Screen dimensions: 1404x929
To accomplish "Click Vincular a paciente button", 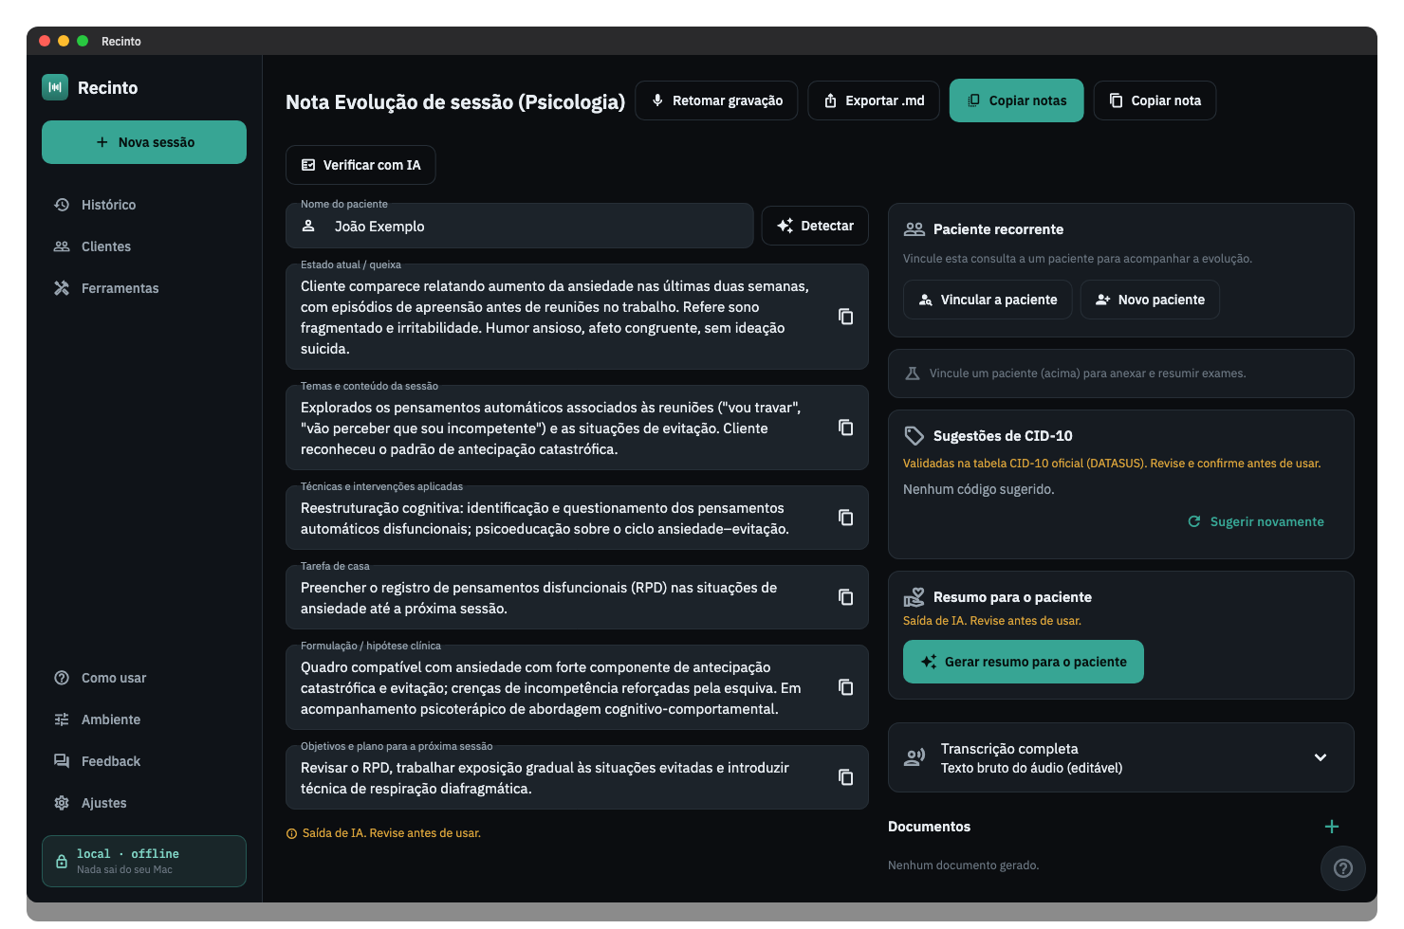I will coord(988,300).
